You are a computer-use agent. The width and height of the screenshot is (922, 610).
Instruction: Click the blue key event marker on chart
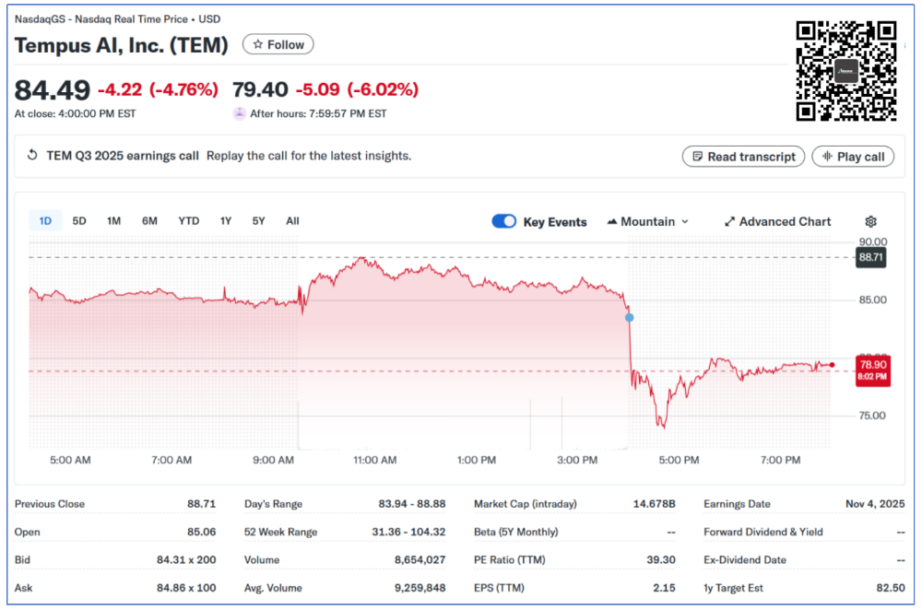[630, 318]
